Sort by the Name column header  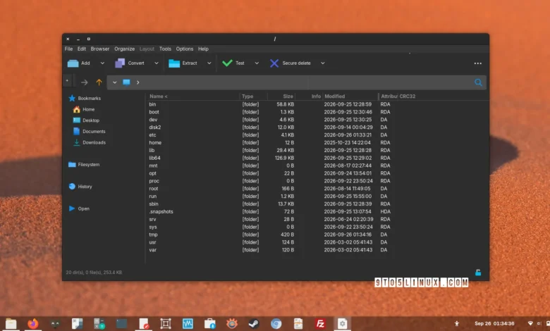pyautogui.click(x=193, y=96)
